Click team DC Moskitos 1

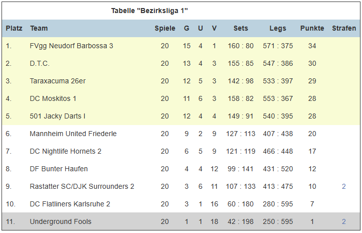pos(53,98)
